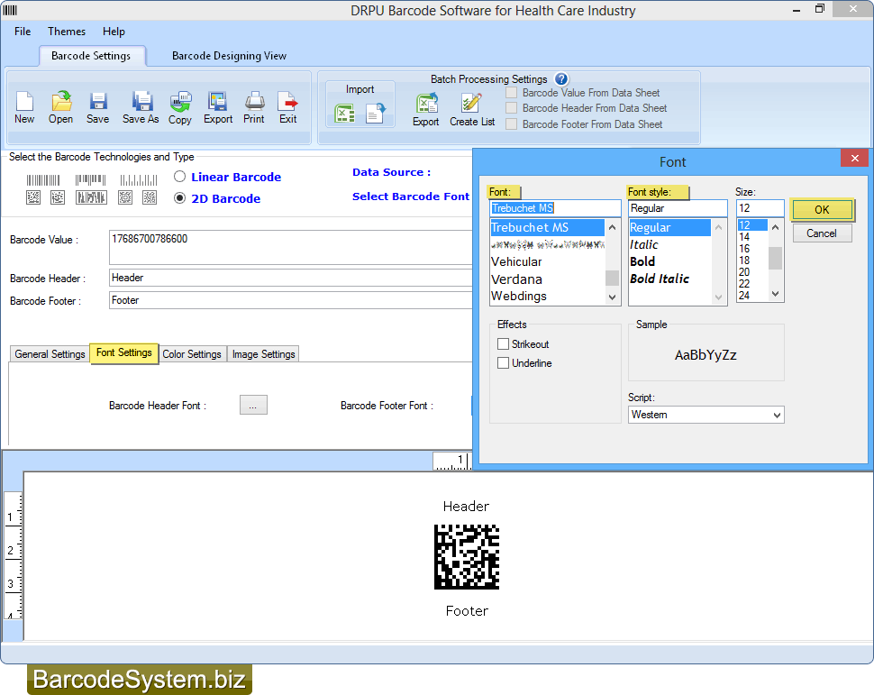
Task: Select Italic font style
Action: [644, 245]
